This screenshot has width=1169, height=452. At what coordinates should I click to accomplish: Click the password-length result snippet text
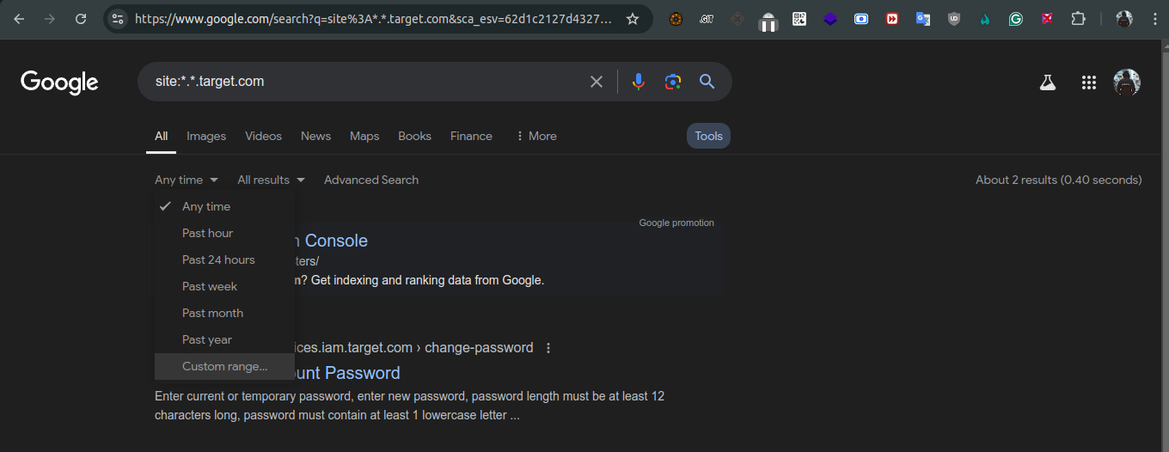410,406
